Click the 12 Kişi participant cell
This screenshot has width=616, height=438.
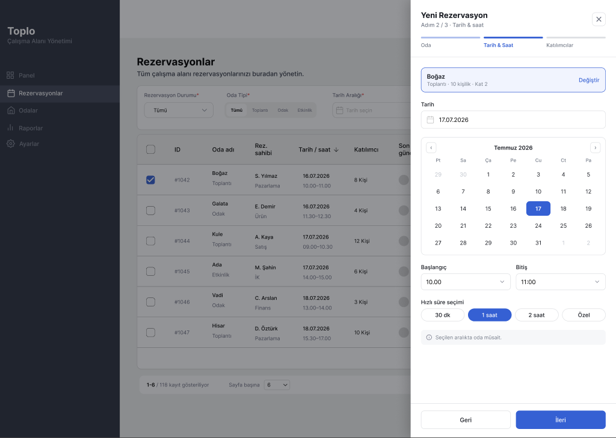[362, 241]
